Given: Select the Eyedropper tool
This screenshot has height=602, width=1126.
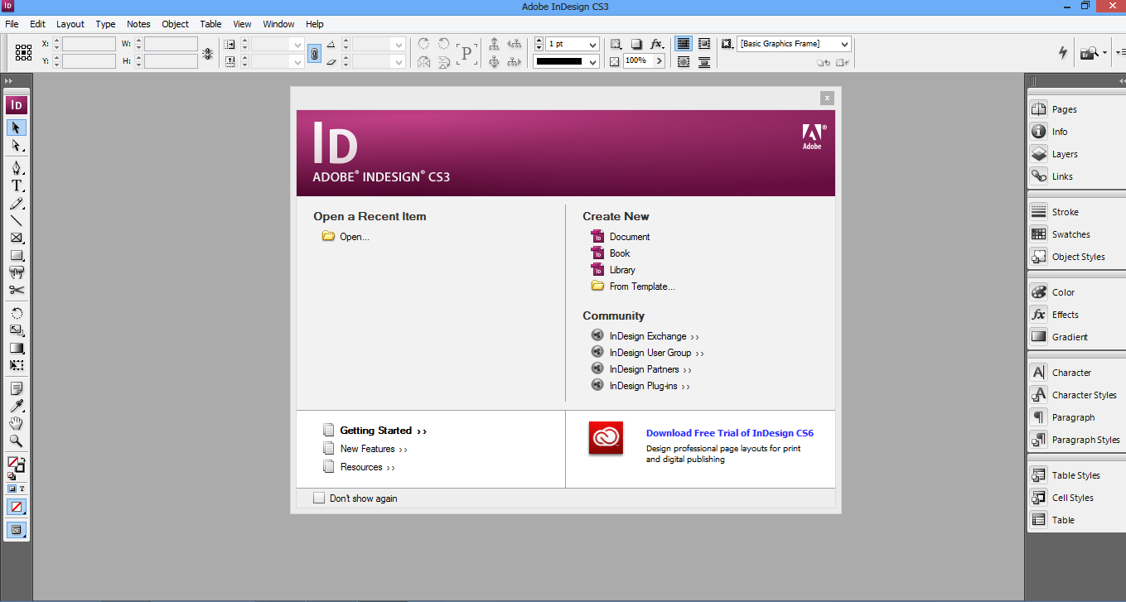Looking at the screenshot, I should pyautogui.click(x=17, y=406).
